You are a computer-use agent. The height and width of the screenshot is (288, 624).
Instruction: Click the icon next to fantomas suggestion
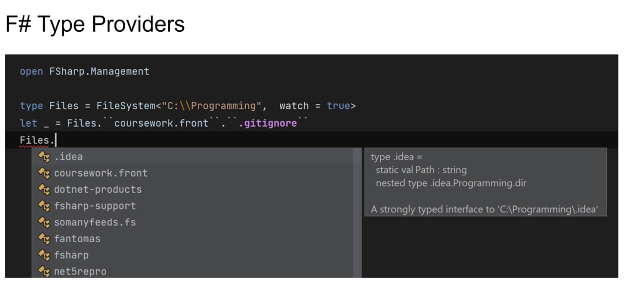[44, 239]
